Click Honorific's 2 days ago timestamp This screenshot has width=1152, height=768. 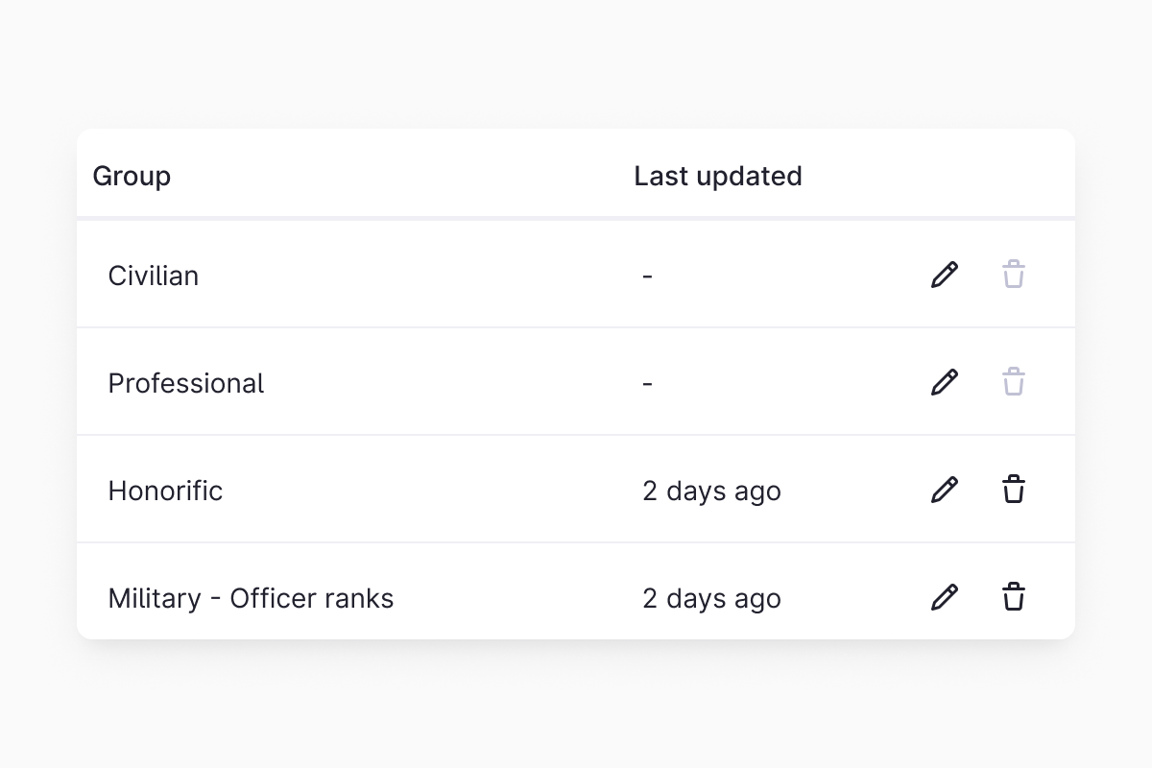[x=711, y=491]
